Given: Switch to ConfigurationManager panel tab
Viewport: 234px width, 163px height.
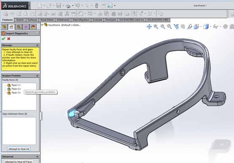Looking at the screenshot, I should click(x=19, y=27).
